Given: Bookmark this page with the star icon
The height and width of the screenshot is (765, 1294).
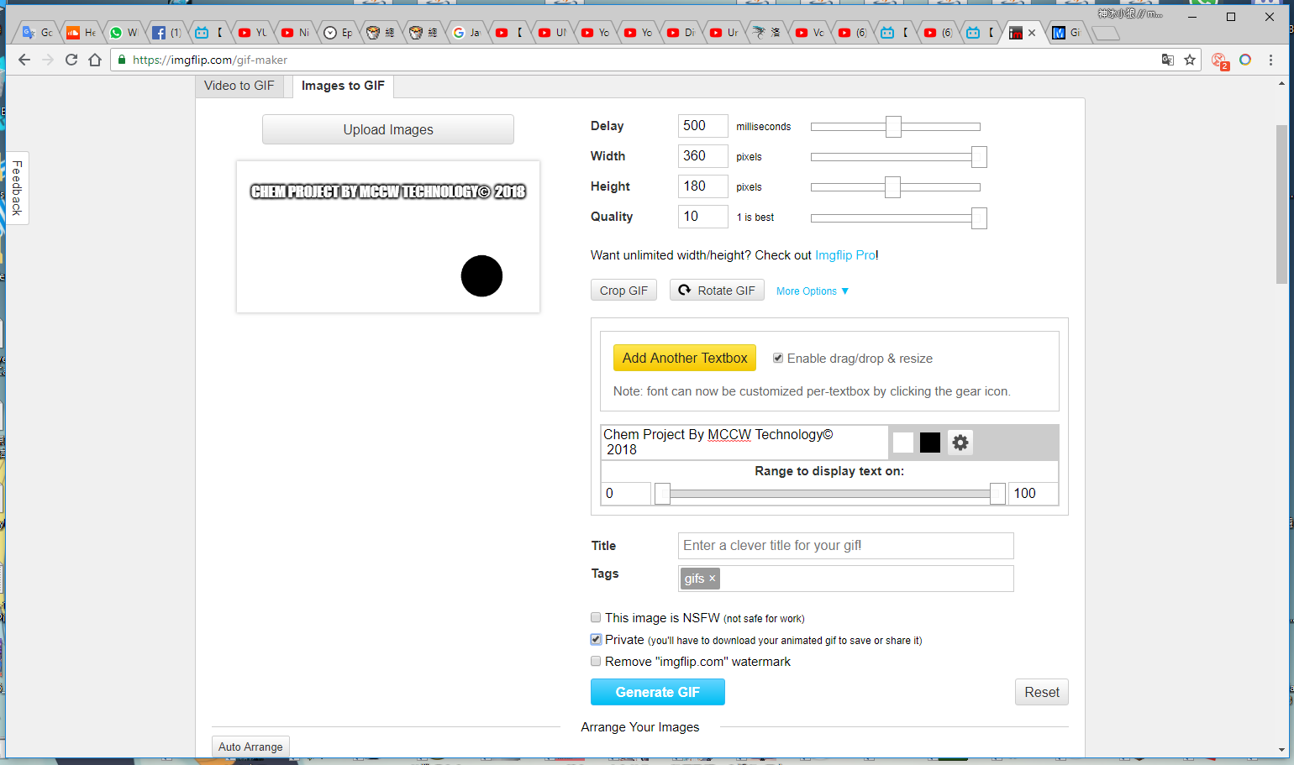Looking at the screenshot, I should [1190, 60].
